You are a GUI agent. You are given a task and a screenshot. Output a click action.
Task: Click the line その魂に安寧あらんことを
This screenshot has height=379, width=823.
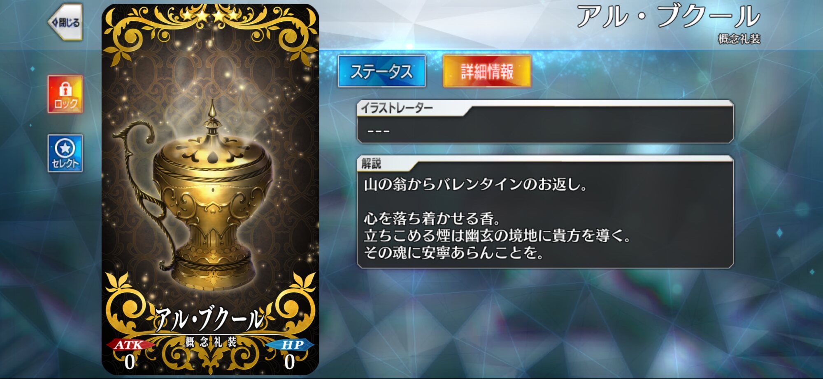click(453, 253)
